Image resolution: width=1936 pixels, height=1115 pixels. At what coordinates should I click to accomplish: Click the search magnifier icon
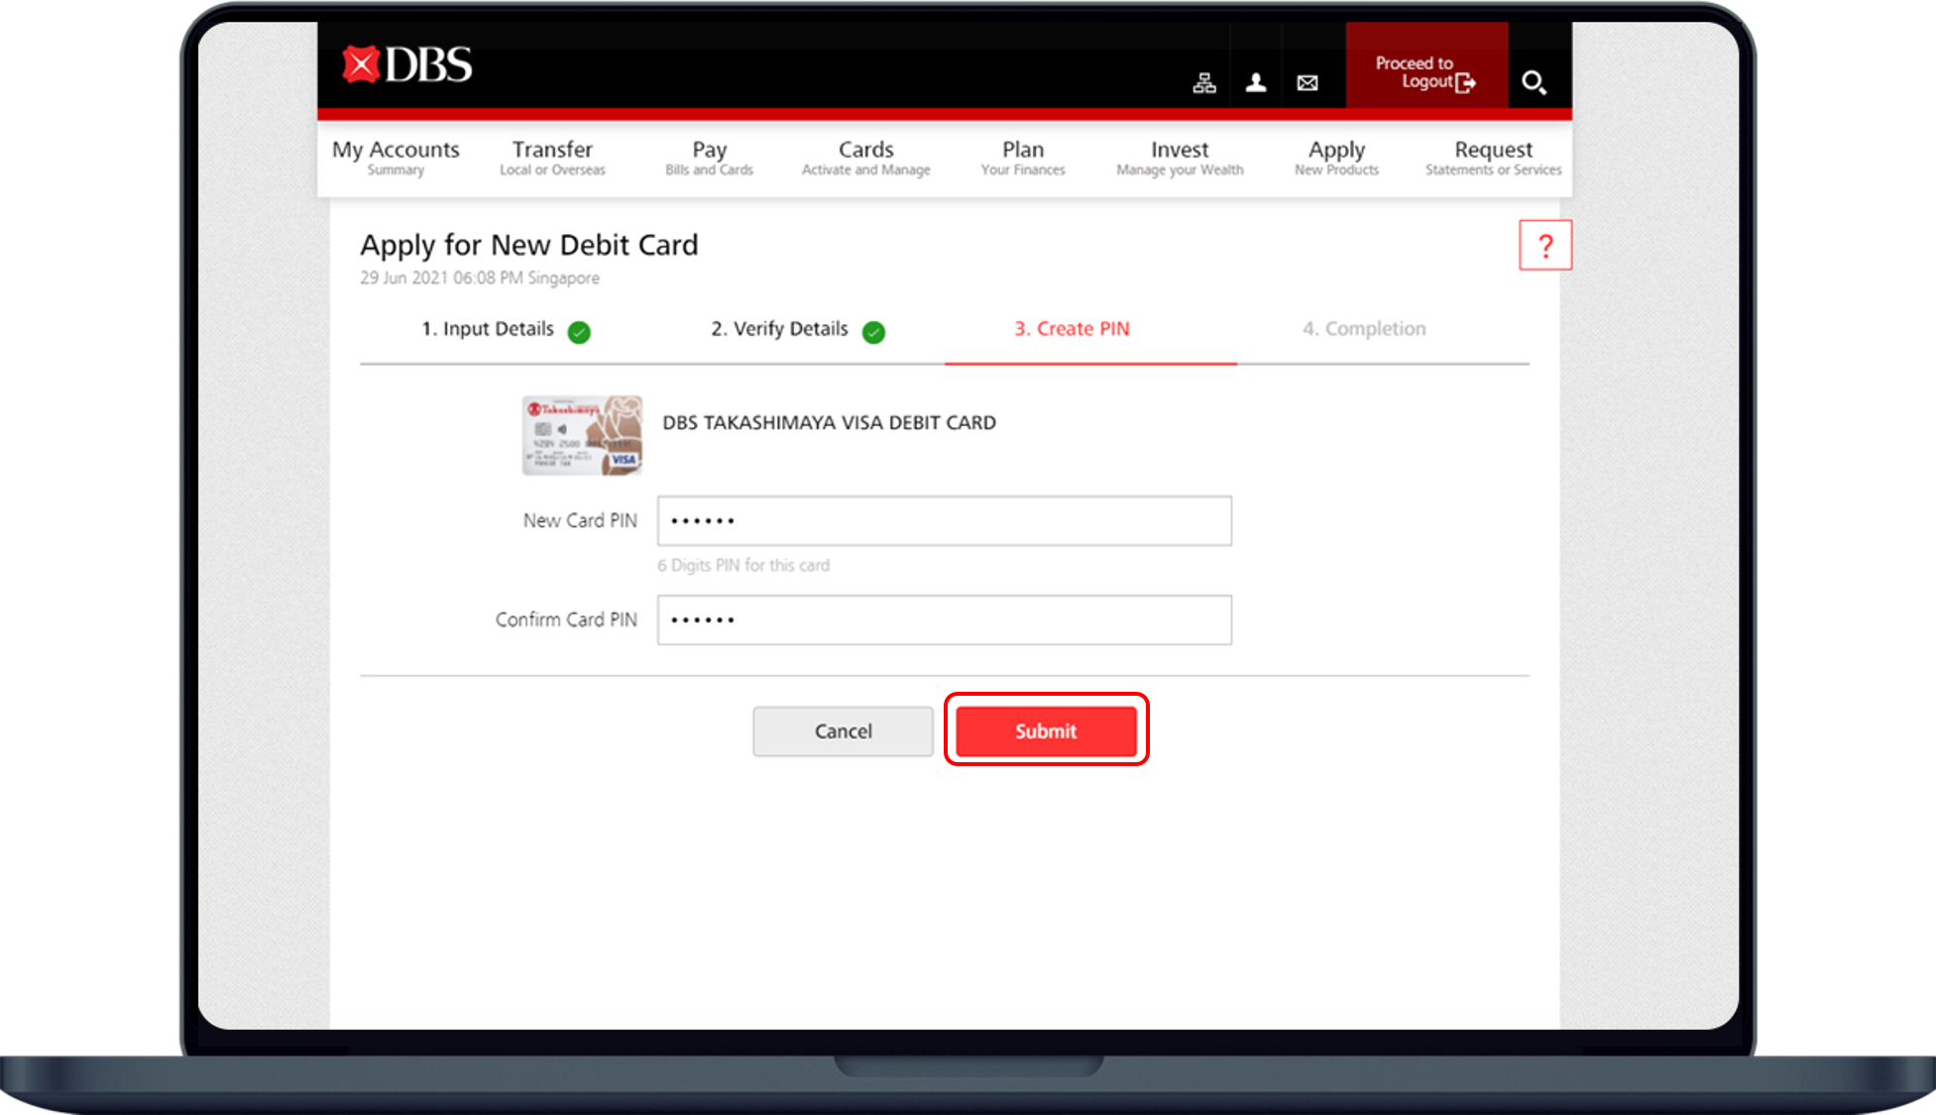[1534, 84]
